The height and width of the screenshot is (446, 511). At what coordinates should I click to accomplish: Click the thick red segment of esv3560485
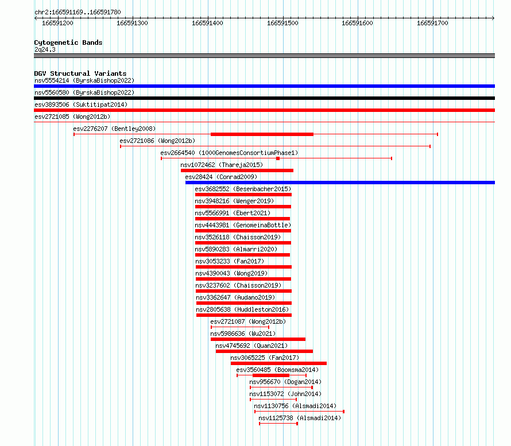coord(271,375)
